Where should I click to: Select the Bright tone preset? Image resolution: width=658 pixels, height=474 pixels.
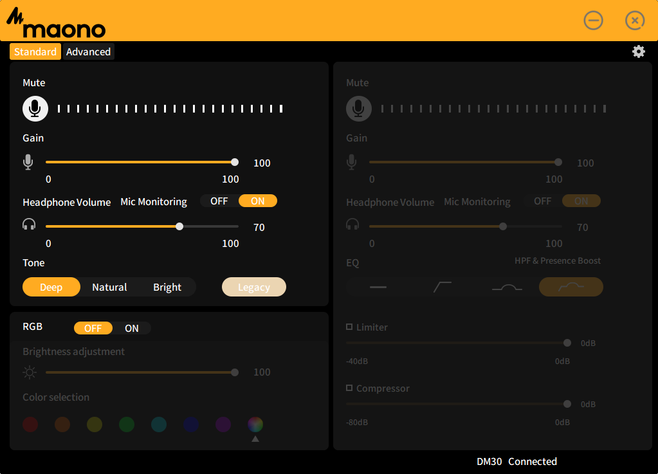167,287
